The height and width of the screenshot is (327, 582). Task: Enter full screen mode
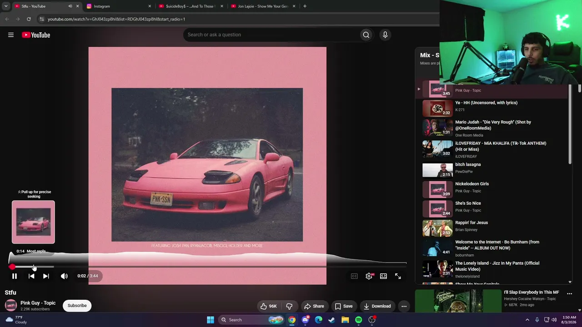click(398, 276)
